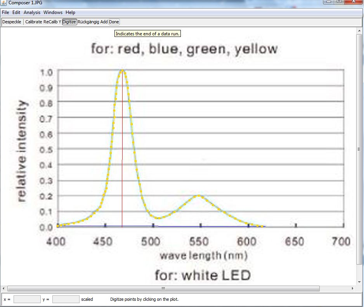Click the Rückgängig undo button
Image resolution: width=364 pixels, height=307 pixels.
click(x=88, y=22)
